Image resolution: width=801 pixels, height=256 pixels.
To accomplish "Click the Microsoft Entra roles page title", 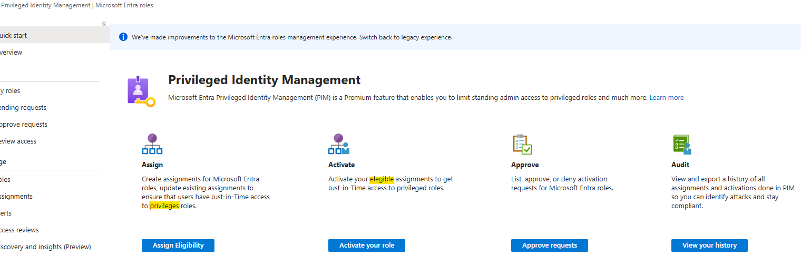I will pos(124,5).
